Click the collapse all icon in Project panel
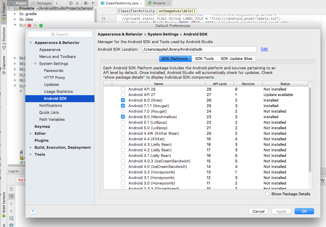Screen dimensions: 326x227 click(x=77, y=3)
